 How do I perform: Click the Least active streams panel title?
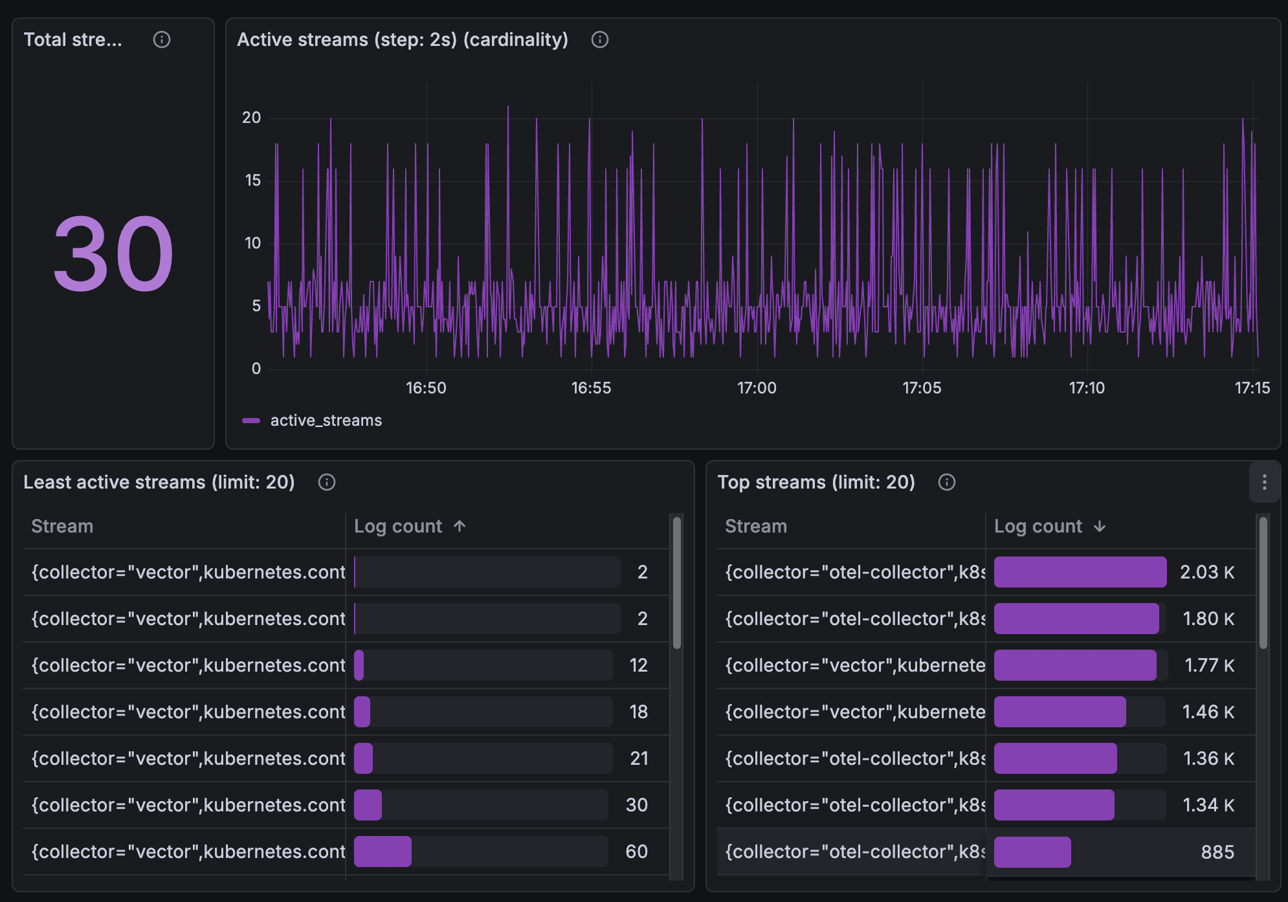tap(159, 482)
